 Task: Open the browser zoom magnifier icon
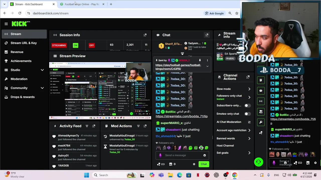(230, 13)
